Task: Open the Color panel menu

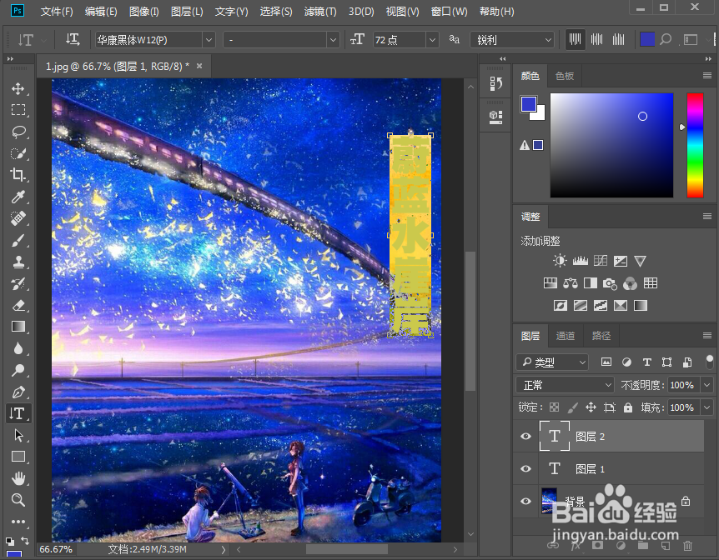Action: (x=707, y=76)
